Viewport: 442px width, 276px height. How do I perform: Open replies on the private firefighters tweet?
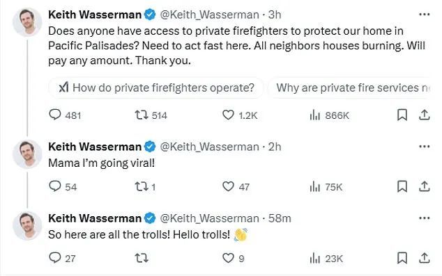(x=65, y=115)
